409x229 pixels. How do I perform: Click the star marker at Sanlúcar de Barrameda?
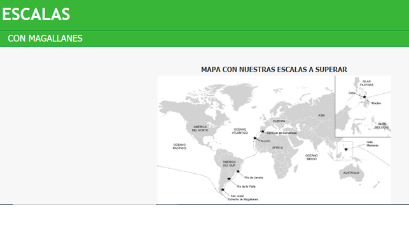click(x=263, y=131)
